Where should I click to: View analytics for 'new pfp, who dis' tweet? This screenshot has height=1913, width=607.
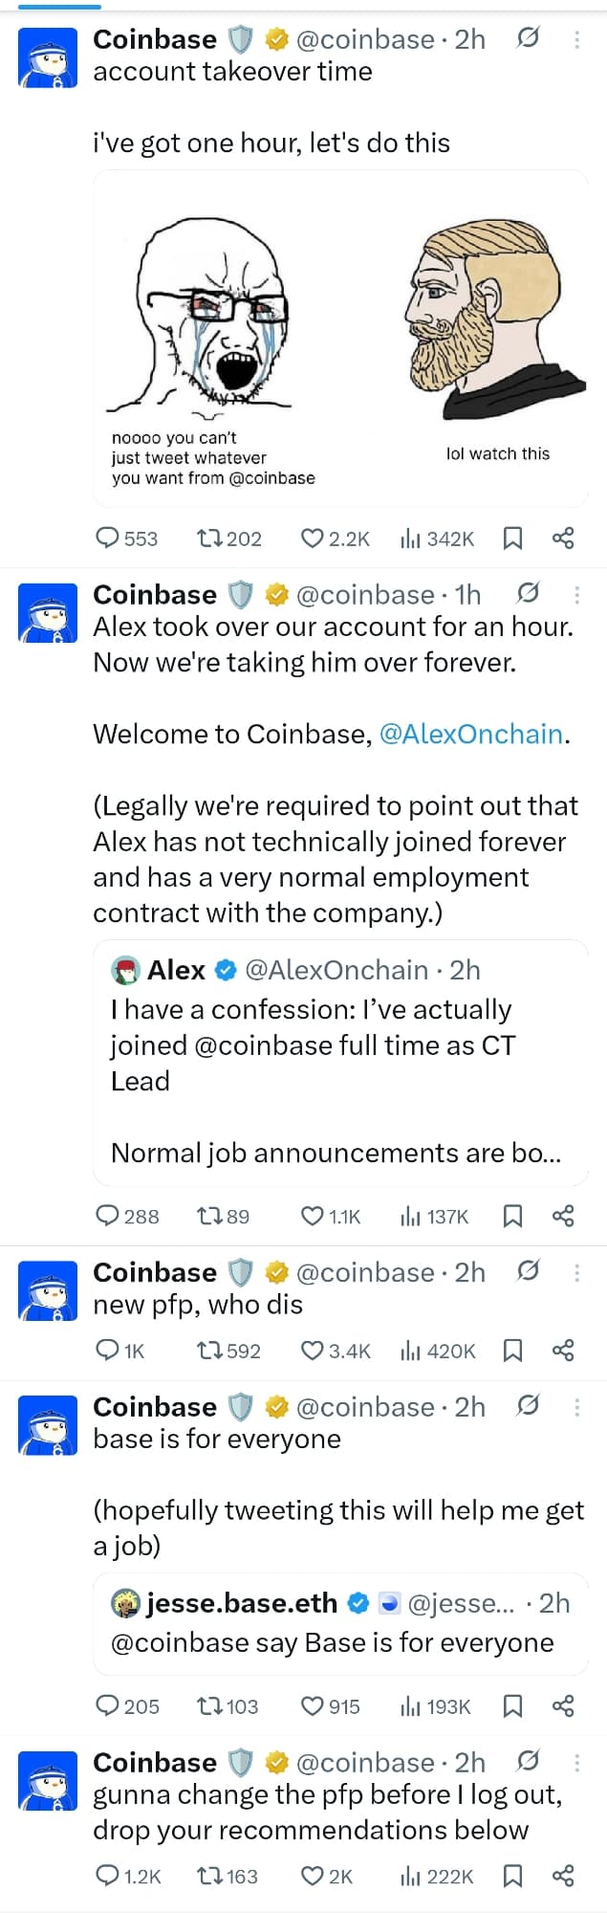[411, 1351]
